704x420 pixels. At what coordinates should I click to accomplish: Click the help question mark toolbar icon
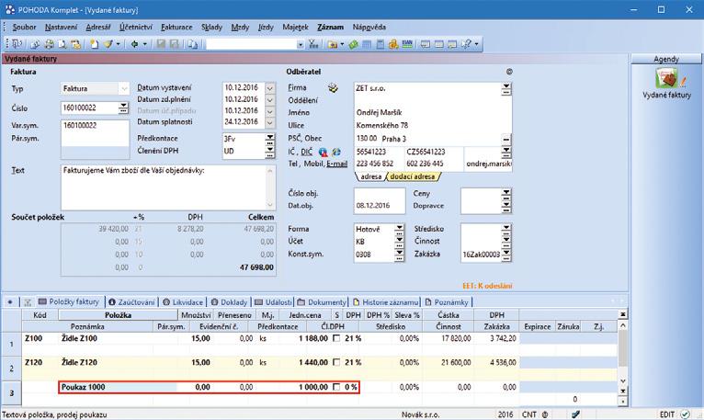point(467,44)
